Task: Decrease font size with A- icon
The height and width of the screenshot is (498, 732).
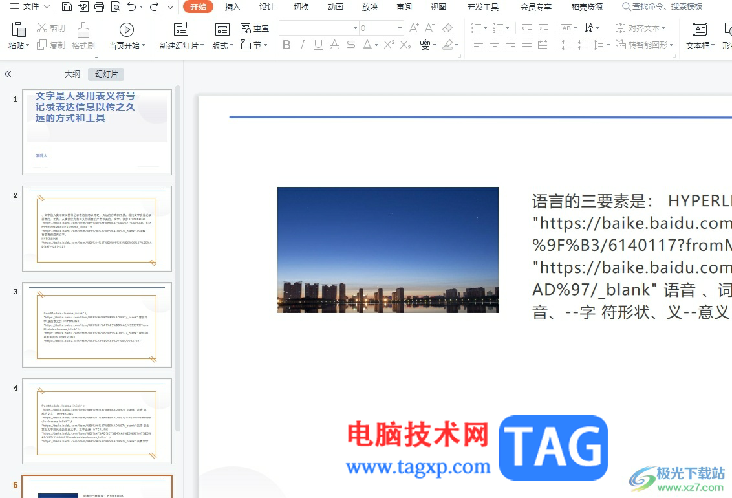Action: coord(429,28)
